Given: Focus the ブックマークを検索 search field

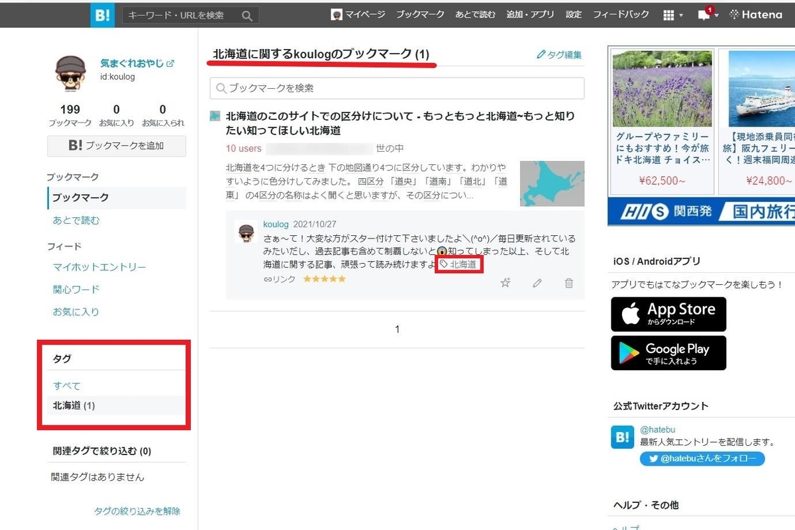Looking at the screenshot, I should [397, 88].
